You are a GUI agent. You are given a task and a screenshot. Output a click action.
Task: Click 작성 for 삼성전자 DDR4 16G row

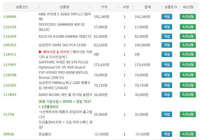coord(167,45)
